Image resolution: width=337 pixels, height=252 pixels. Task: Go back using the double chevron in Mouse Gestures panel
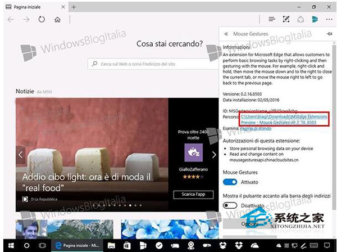[x=226, y=34]
